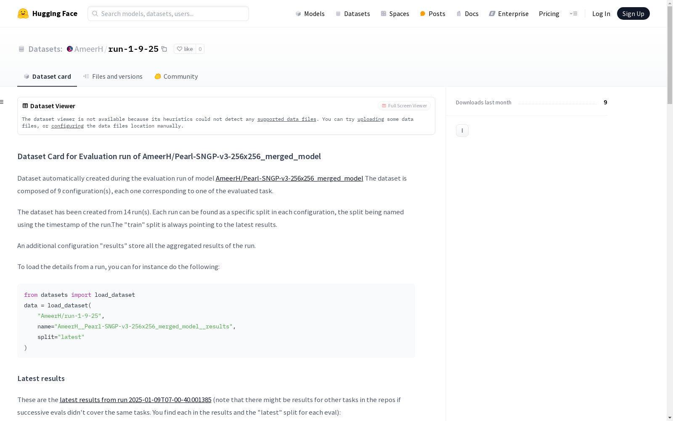Open Posts from the navbar
Viewport: 673px width, 421px height.
432,13
